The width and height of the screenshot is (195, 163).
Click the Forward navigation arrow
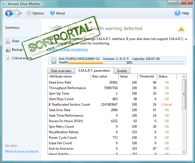click(x=16, y=13)
